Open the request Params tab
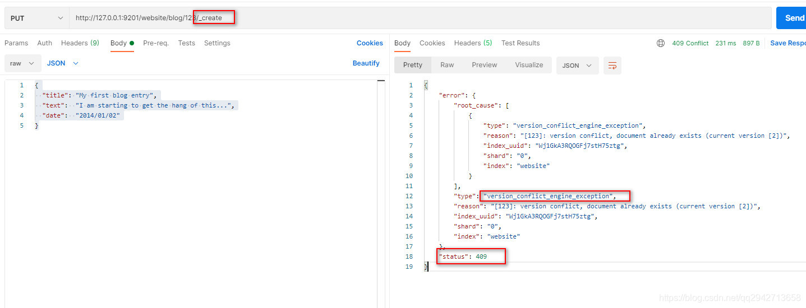 (x=16, y=43)
